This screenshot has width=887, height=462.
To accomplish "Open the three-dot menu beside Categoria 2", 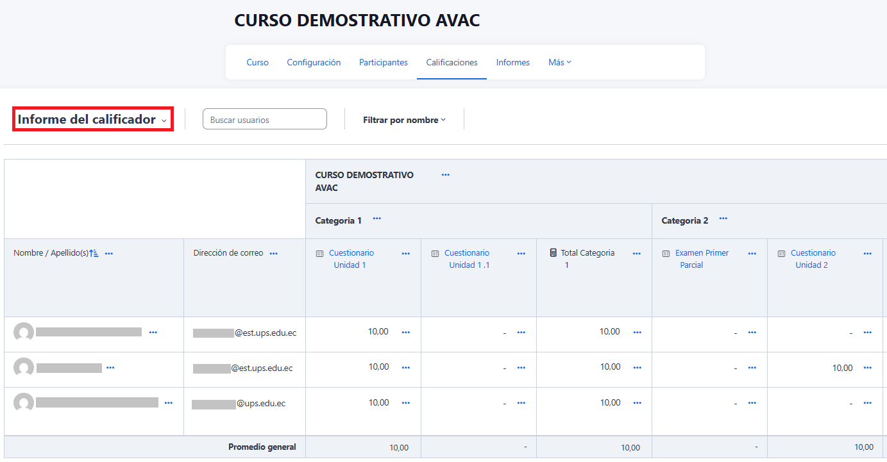I will [723, 219].
